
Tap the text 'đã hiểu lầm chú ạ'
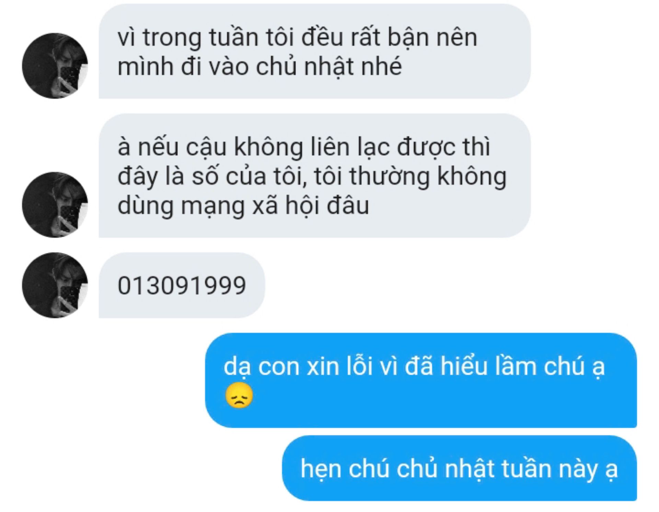(505, 367)
